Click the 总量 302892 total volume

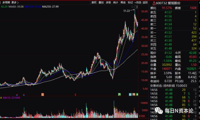click(x=167, y=65)
